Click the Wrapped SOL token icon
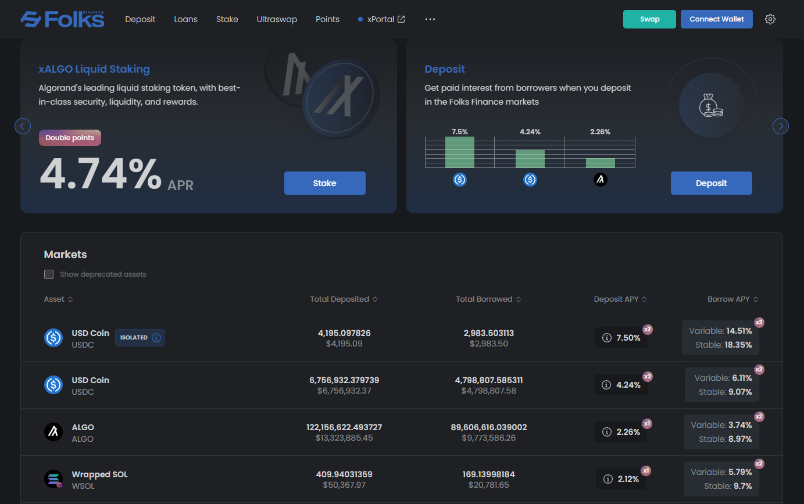The image size is (804, 504). pyautogui.click(x=53, y=479)
